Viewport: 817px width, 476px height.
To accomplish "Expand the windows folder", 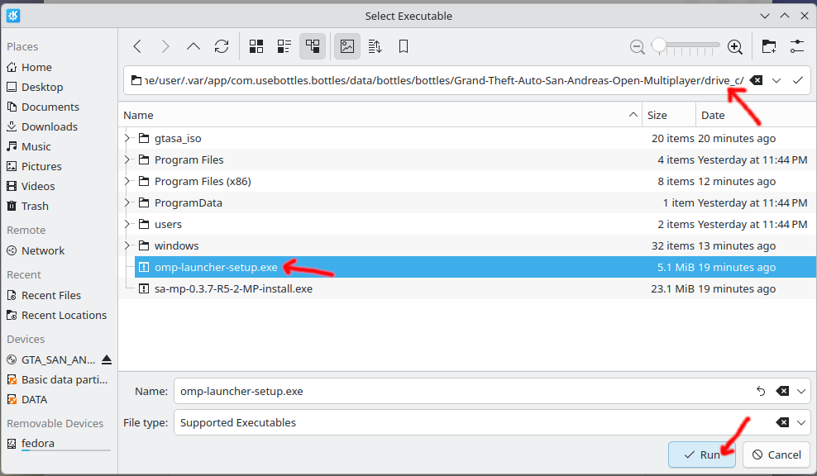I will coord(127,245).
